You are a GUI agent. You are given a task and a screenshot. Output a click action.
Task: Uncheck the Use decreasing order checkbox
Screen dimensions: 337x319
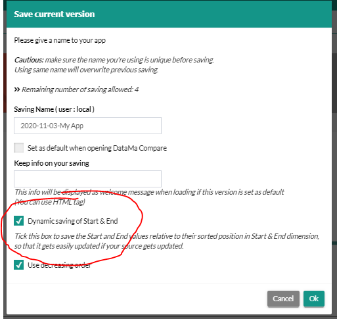[x=19, y=265]
